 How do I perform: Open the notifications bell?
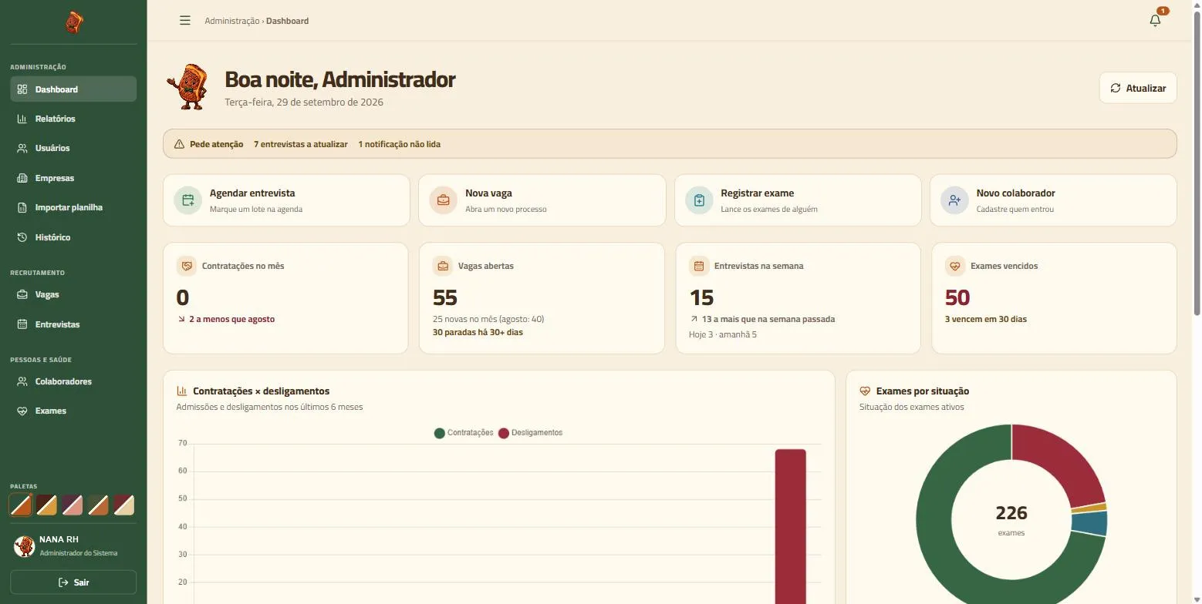[1155, 21]
